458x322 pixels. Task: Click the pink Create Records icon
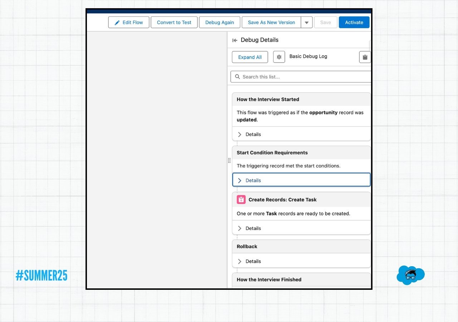click(x=241, y=200)
